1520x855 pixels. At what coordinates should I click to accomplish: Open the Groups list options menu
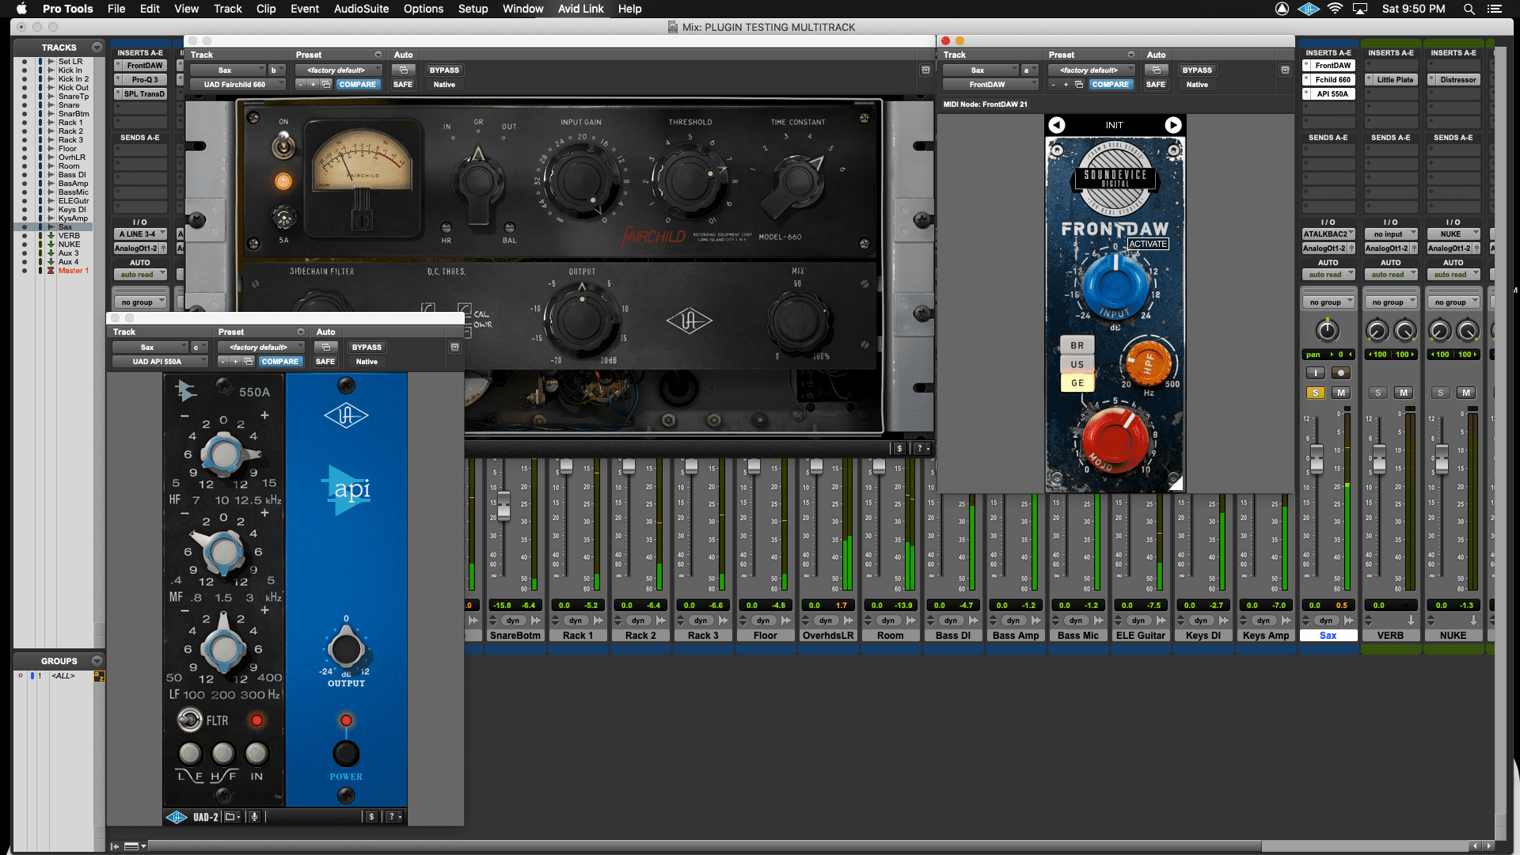point(97,660)
